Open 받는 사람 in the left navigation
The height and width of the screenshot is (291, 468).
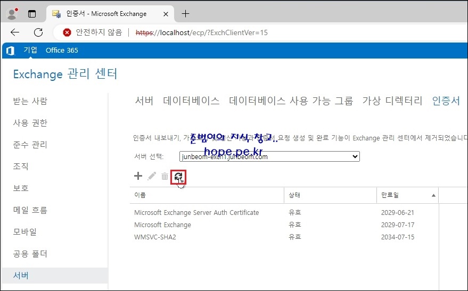30,101
